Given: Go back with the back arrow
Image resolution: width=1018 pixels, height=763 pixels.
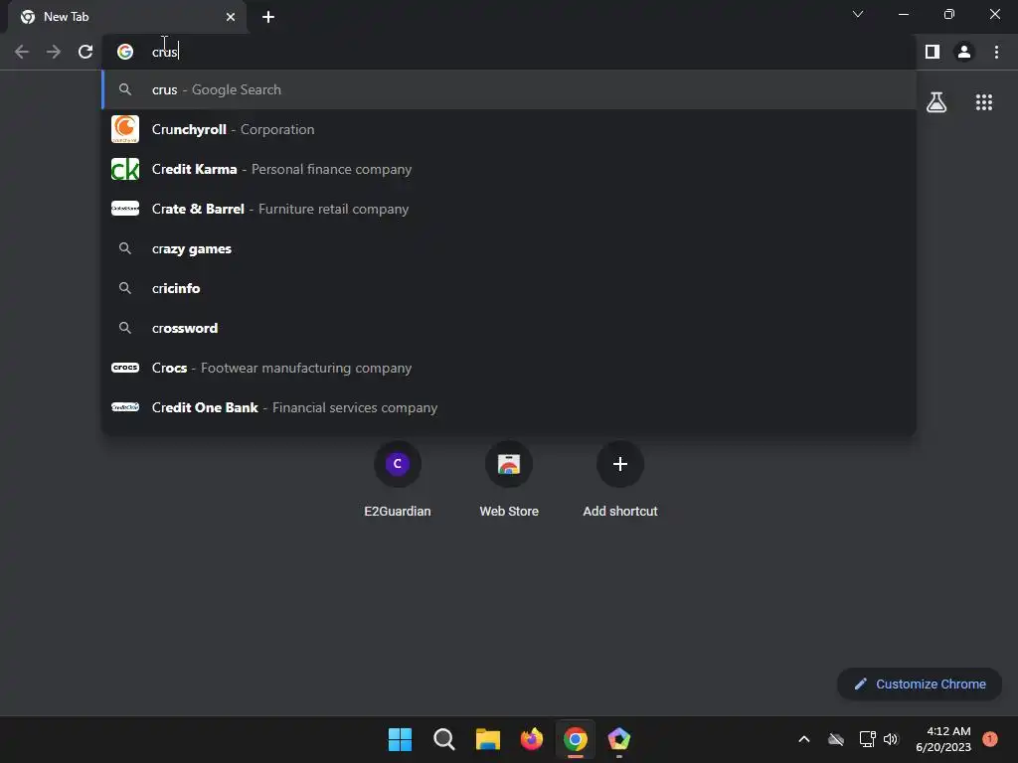Looking at the screenshot, I should [x=22, y=52].
